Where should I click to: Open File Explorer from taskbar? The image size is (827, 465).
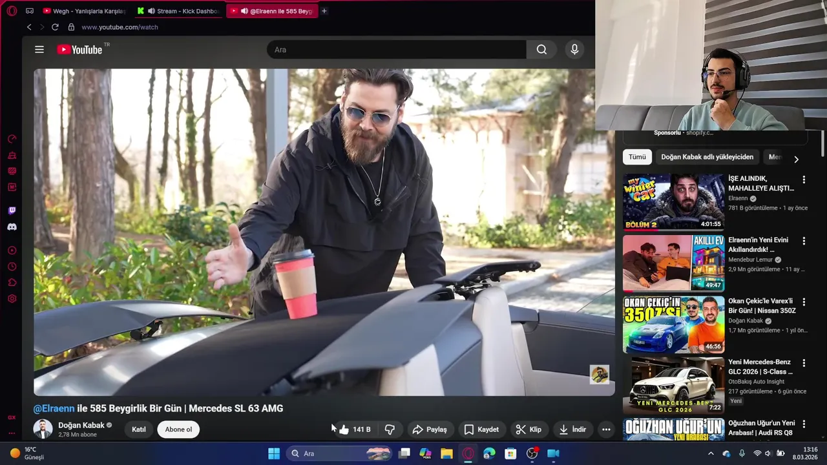(446, 453)
